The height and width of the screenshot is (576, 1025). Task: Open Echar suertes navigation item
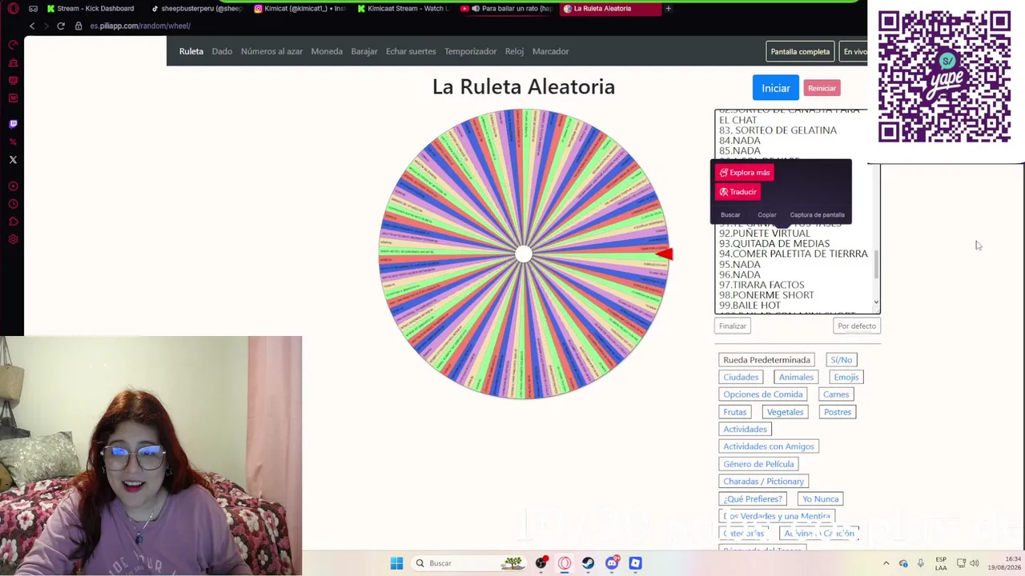point(411,51)
